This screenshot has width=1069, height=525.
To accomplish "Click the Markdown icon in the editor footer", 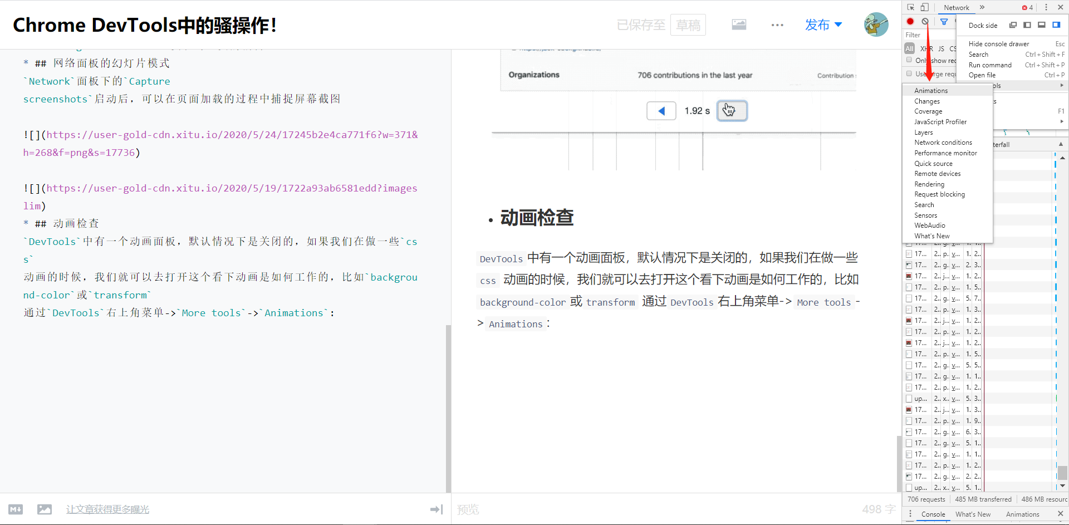I will click(x=16, y=509).
